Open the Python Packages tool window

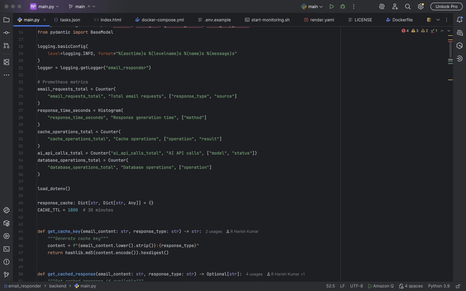[6, 223]
